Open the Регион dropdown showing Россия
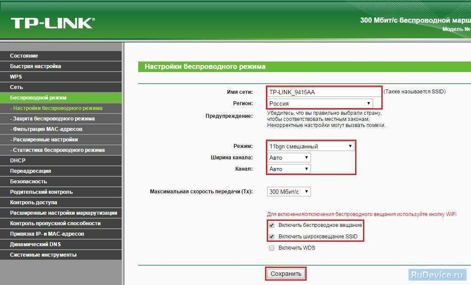 (x=320, y=103)
